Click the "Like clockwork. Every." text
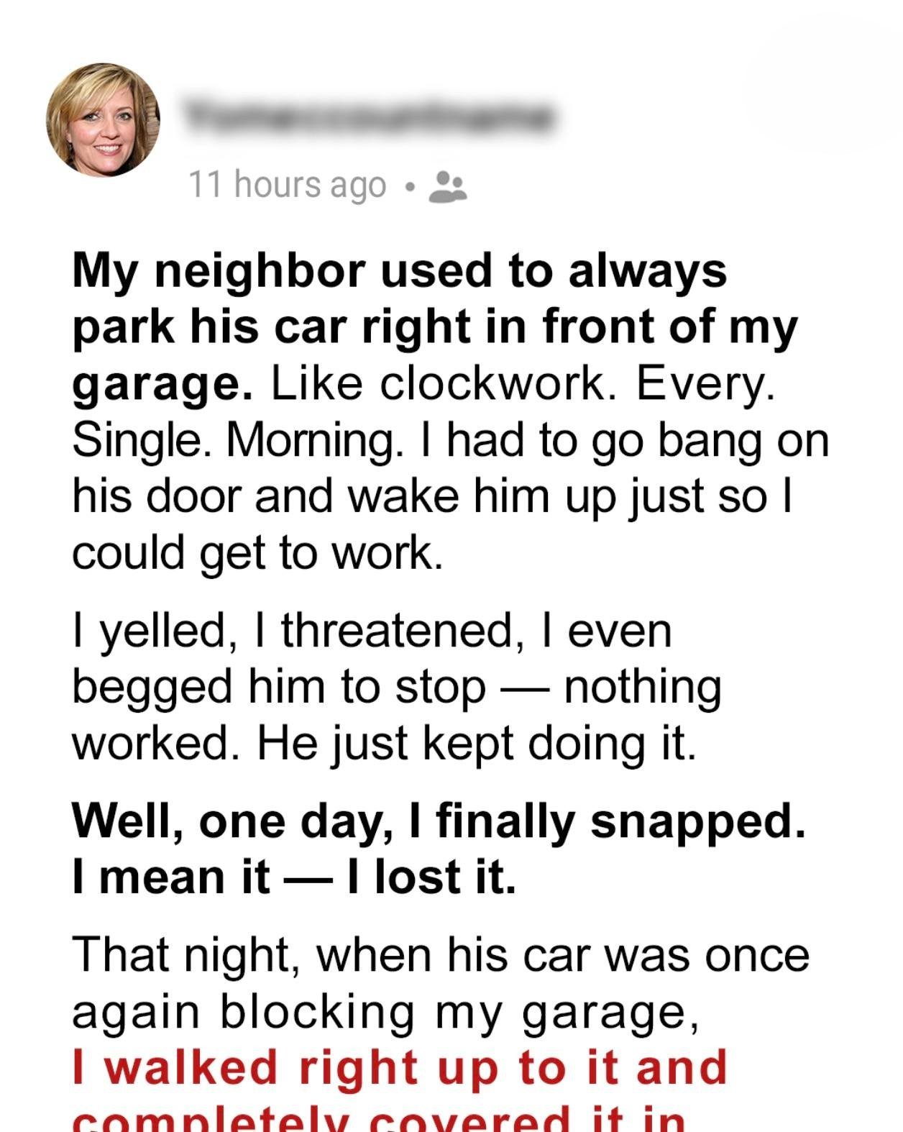Screen dimensions: 903x1132 point(523,384)
